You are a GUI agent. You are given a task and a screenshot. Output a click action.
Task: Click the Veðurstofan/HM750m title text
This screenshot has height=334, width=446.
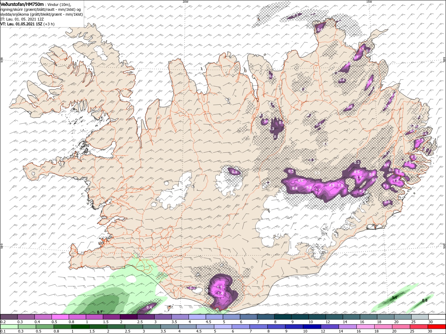[x=22, y=4]
